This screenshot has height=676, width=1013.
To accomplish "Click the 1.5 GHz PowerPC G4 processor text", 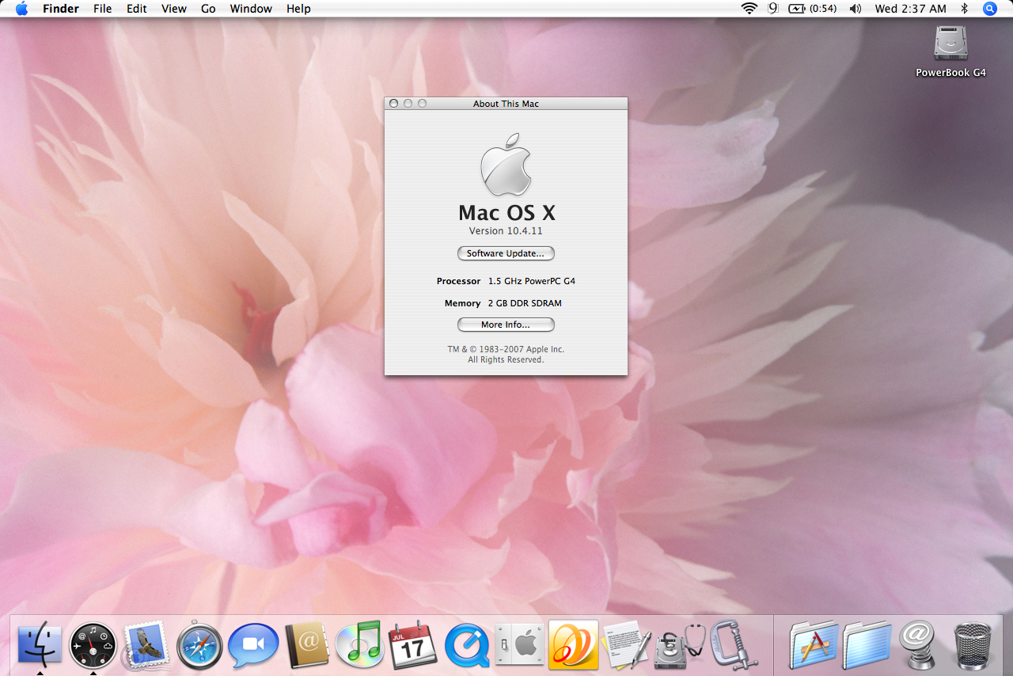I will [532, 281].
